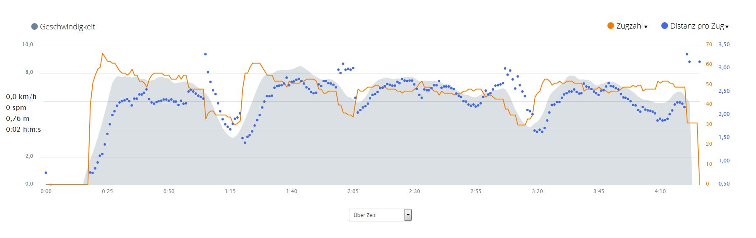Click the gray Geschwindigkeit legend dot
This screenshot has width=756, height=238.
click(x=35, y=26)
